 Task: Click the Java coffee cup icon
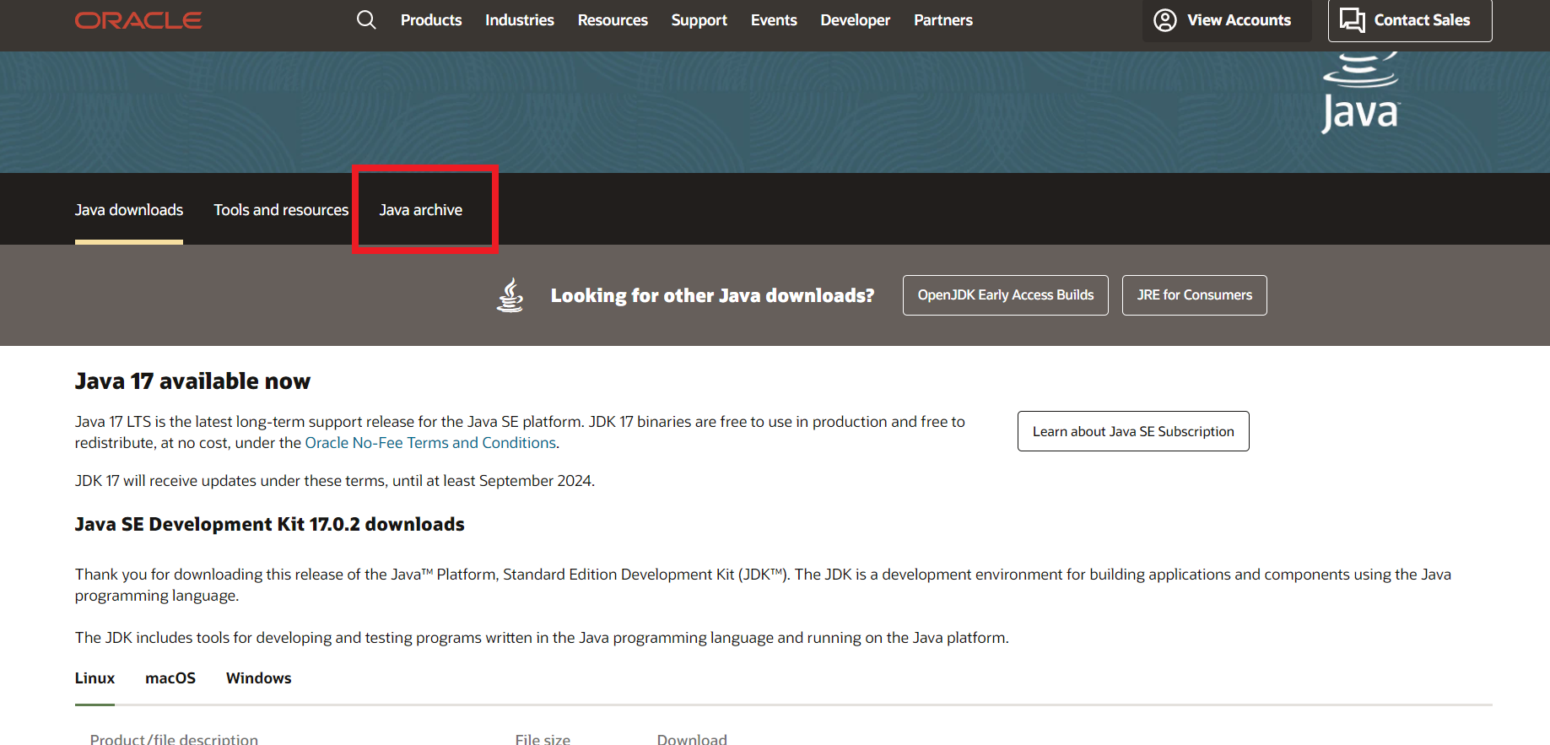coord(510,295)
